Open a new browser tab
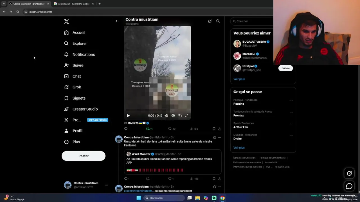Image resolution: width=360 pixels, height=202 pixels. (x=100, y=4)
